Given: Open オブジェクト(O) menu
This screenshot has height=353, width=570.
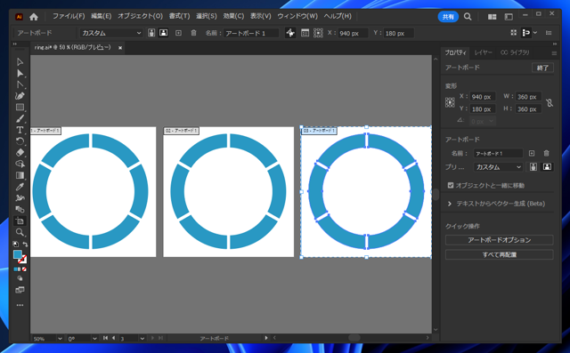Looking at the screenshot, I should tap(141, 16).
